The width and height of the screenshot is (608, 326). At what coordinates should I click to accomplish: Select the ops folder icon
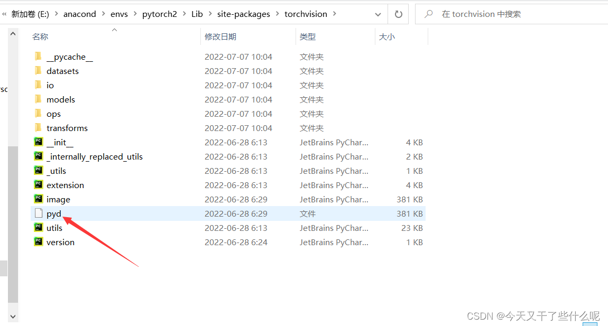pyautogui.click(x=38, y=114)
